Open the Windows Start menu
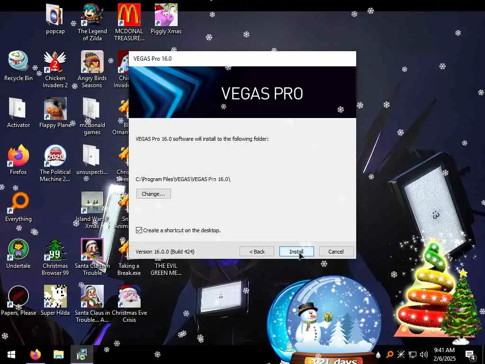This screenshot has height=364, width=485. [11, 355]
